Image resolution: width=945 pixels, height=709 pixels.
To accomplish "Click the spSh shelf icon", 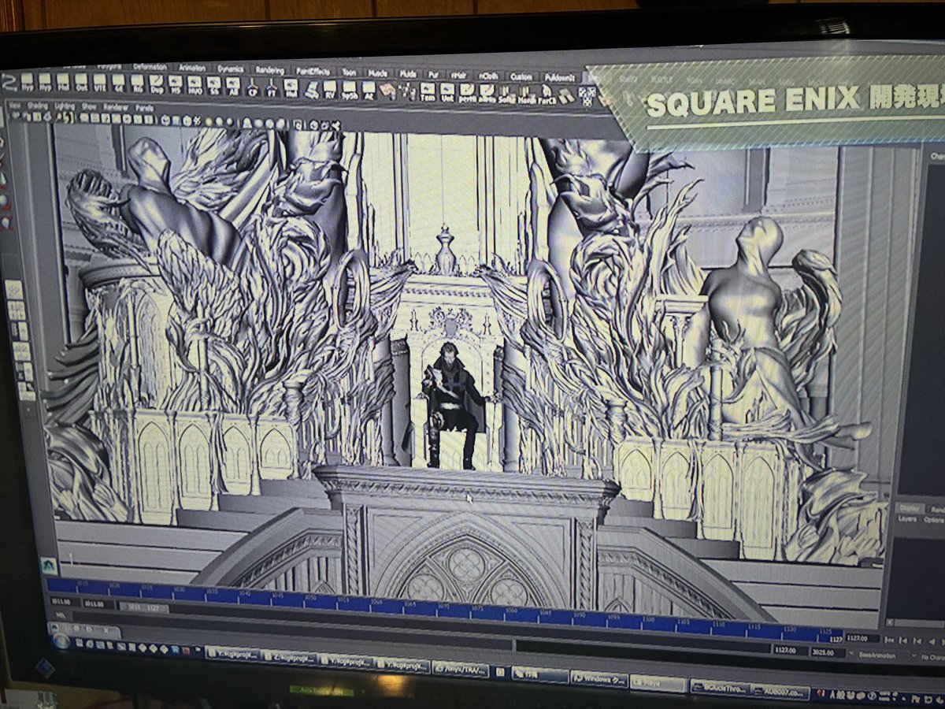I will 349,88.
